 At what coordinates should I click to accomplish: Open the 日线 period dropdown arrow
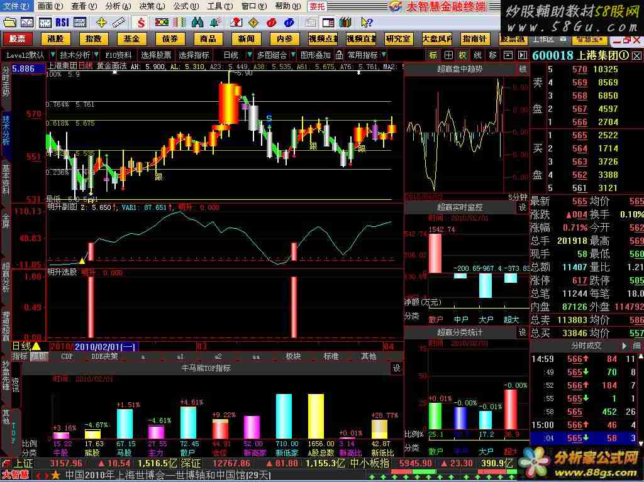pyautogui.click(x=249, y=54)
